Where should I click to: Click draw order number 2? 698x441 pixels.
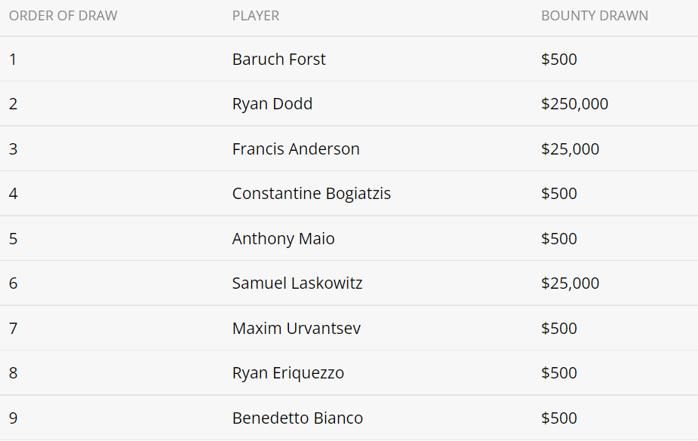[14, 104]
